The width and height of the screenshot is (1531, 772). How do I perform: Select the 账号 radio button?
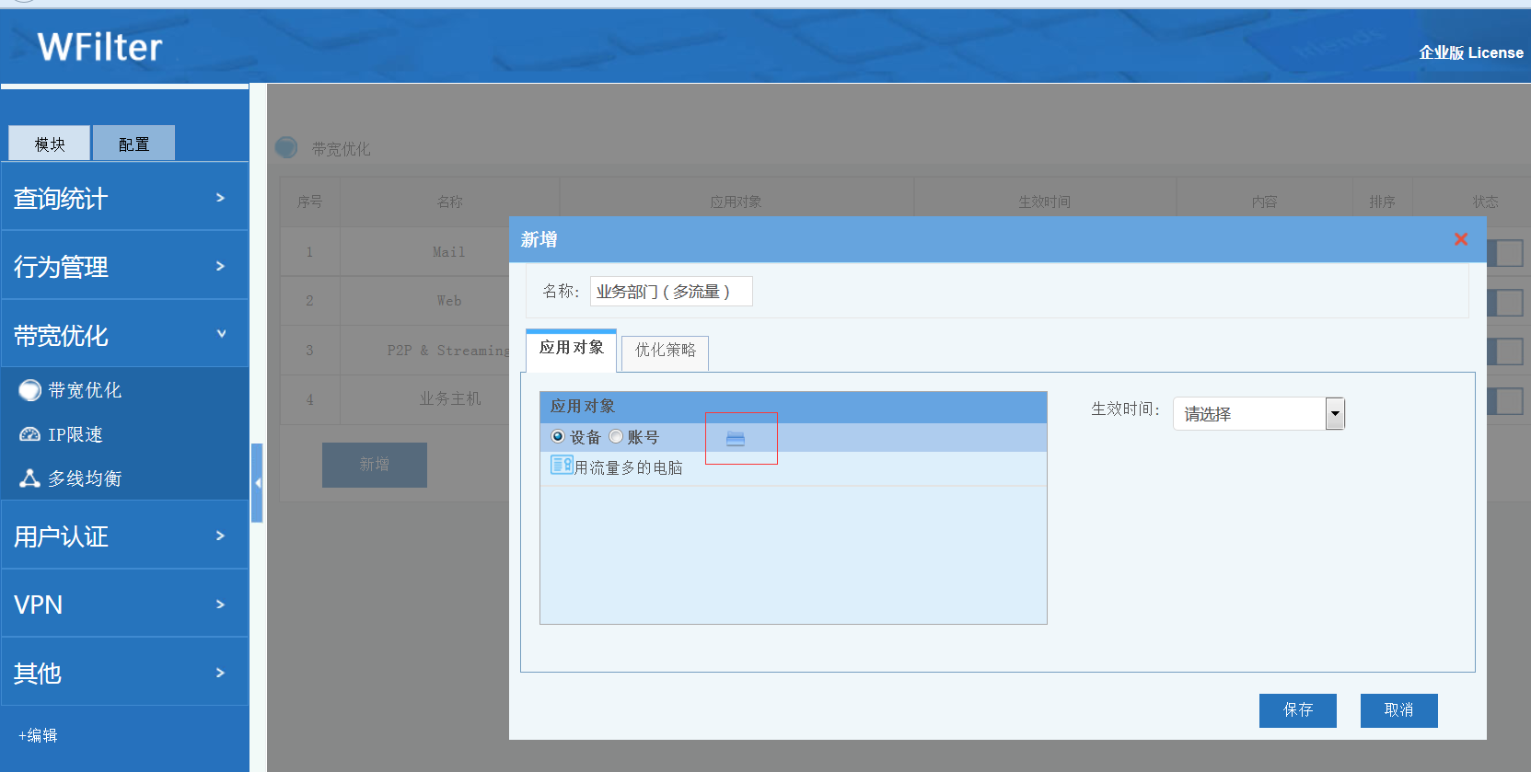click(x=616, y=437)
